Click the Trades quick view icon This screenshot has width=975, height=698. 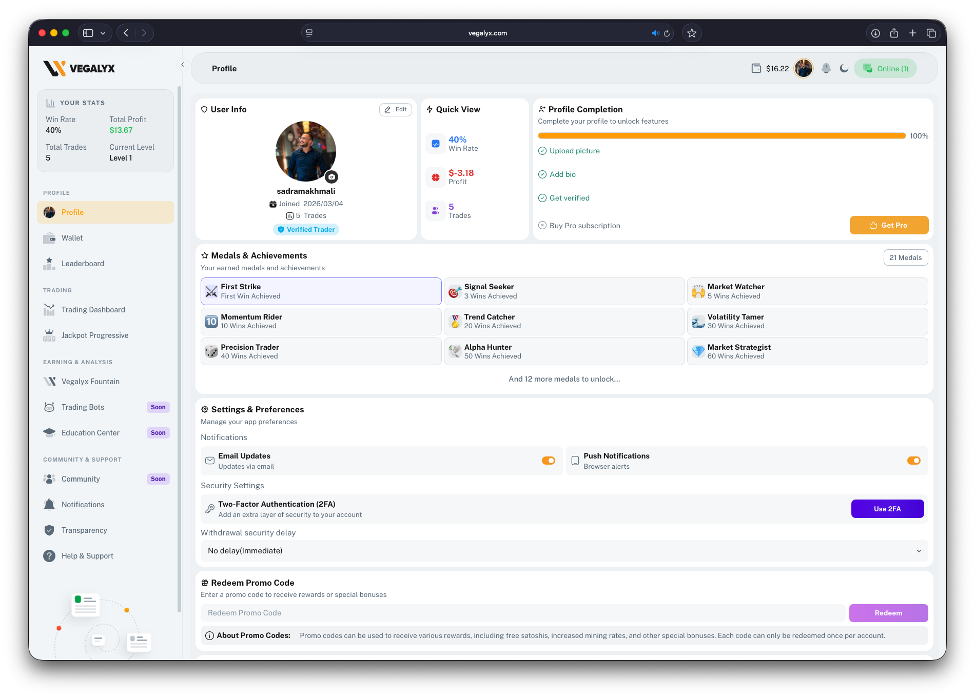tap(435, 211)
